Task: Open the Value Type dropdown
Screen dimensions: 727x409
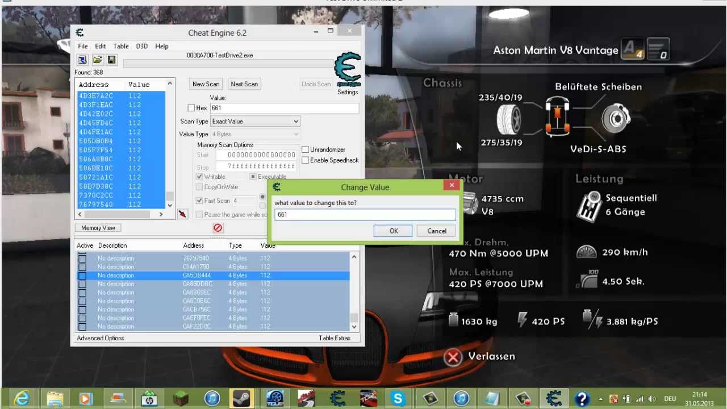Action: (x=255, y=134)
